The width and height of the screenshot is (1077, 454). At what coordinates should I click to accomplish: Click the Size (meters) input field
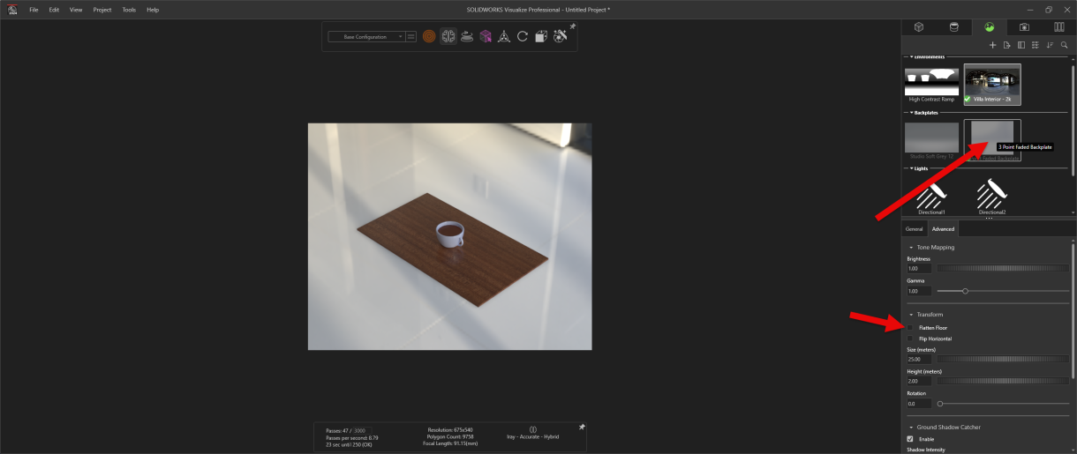919,359
